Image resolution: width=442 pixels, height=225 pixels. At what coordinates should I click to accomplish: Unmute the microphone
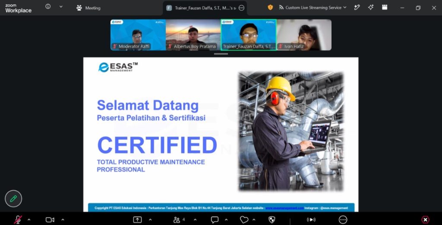[18, 220]
